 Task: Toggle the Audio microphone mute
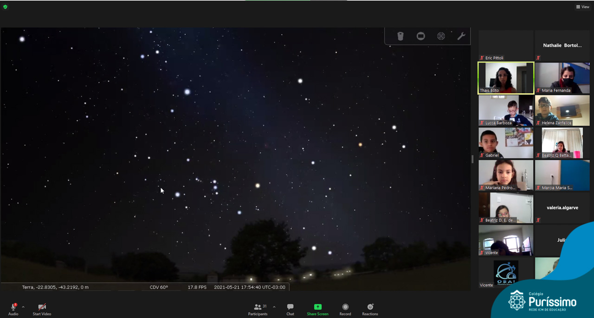(x=13, y=309)
